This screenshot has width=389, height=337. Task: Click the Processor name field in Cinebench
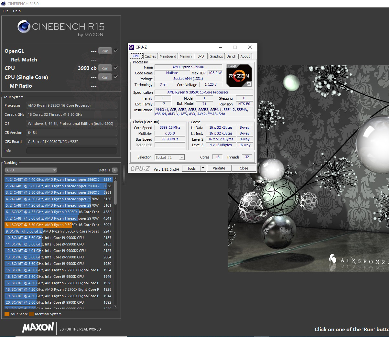click(x=72, y=105)
